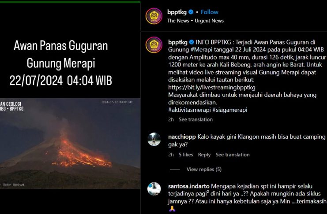Open santosa.indarto commenter avatar
The image size is (327, 214).
(x=154, y=189)
